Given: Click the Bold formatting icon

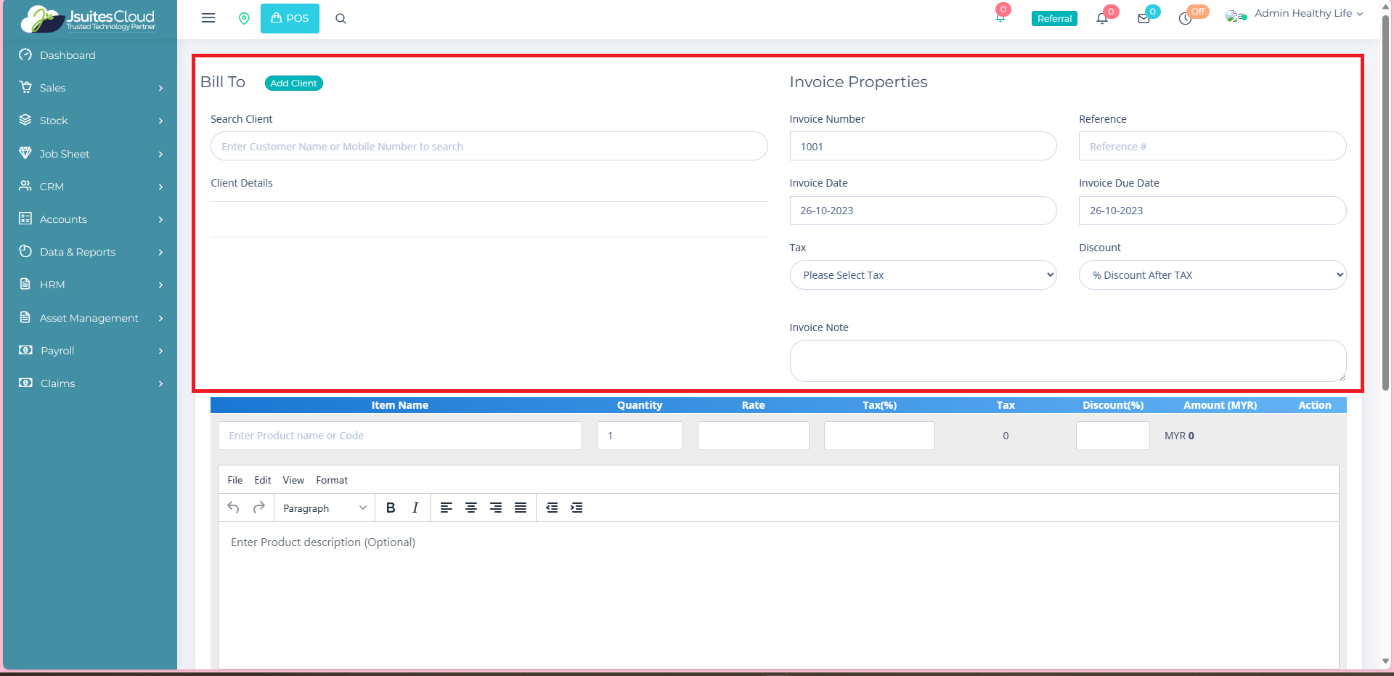Looking at the screenshot, I should pyautogui.click(x=391, y=508).
